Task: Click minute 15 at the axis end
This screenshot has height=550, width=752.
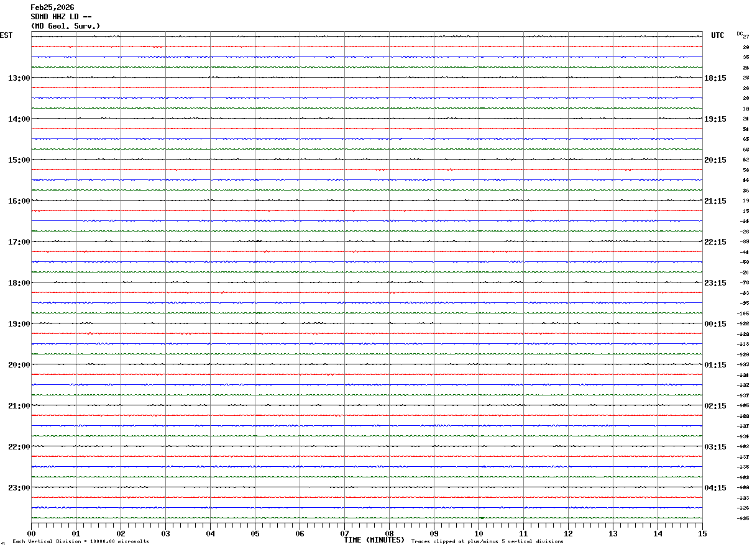Action: click(x=702, y=533)
